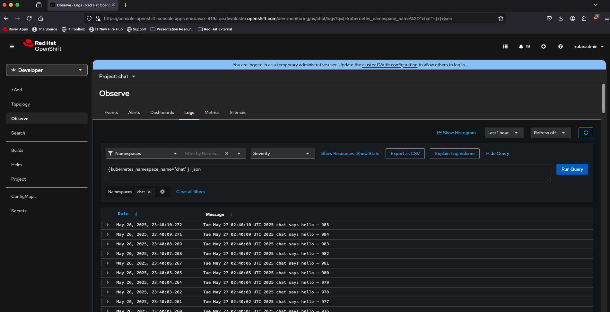Show Histogram toggle link
The width and height of the screenshot is (610, 312).
click(x=456, y=133)
